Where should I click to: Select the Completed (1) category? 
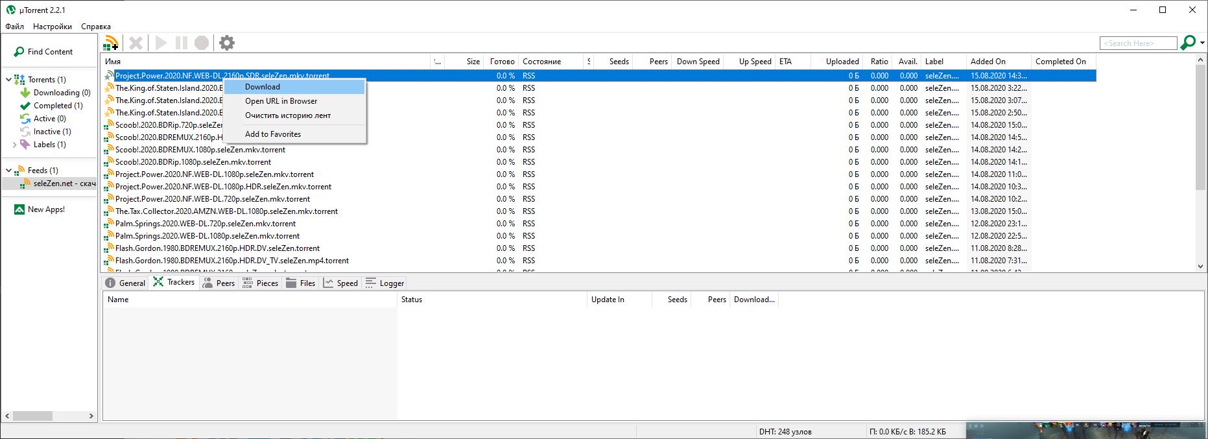[58, 106]
